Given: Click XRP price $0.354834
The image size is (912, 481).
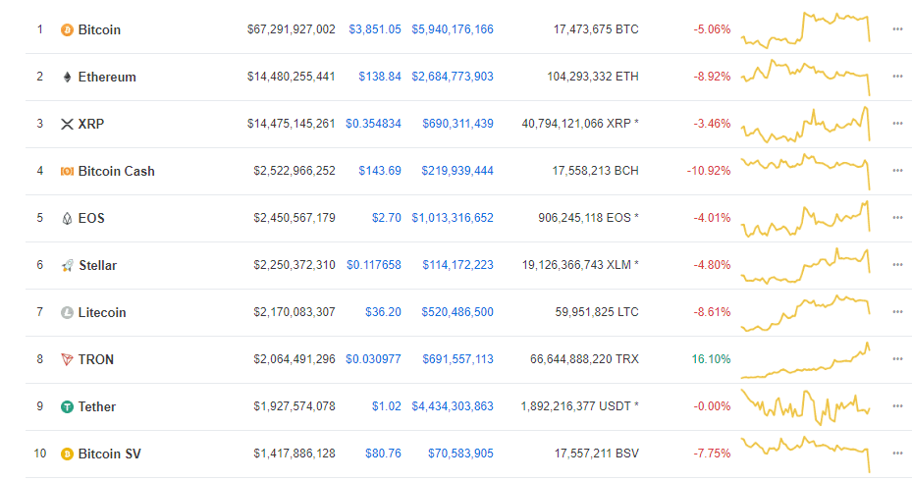Looking at the screenshot, I should pyautogui.click(x=373, y=124).
